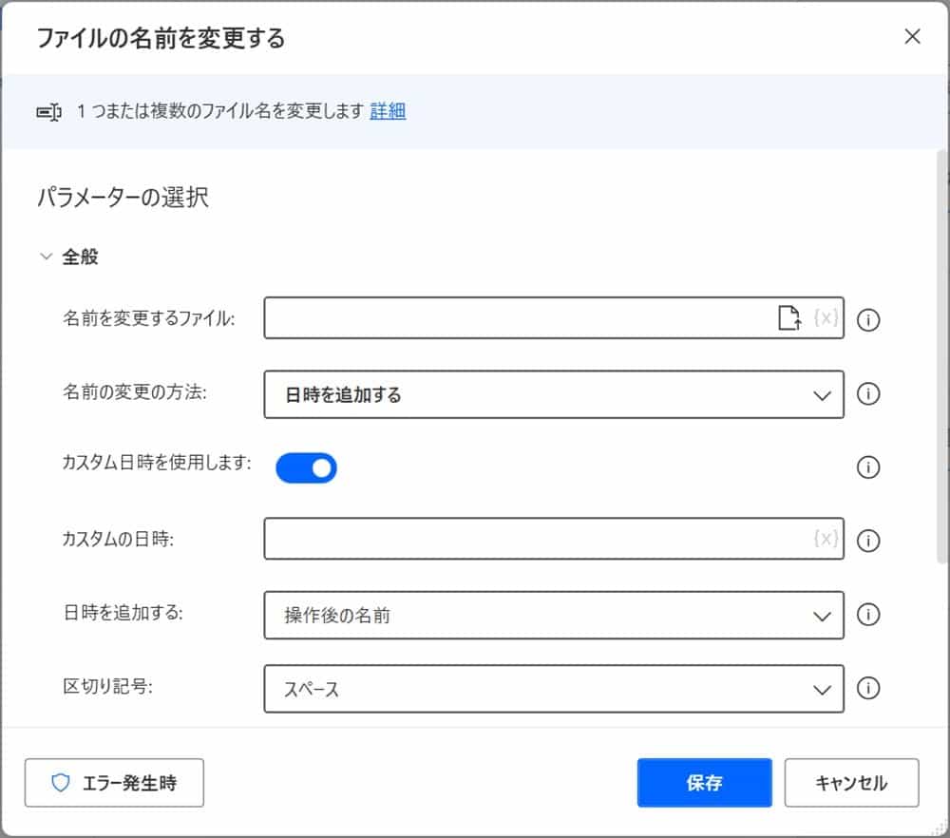Click the info icon beside 日時を追加する

pos(867,615)
